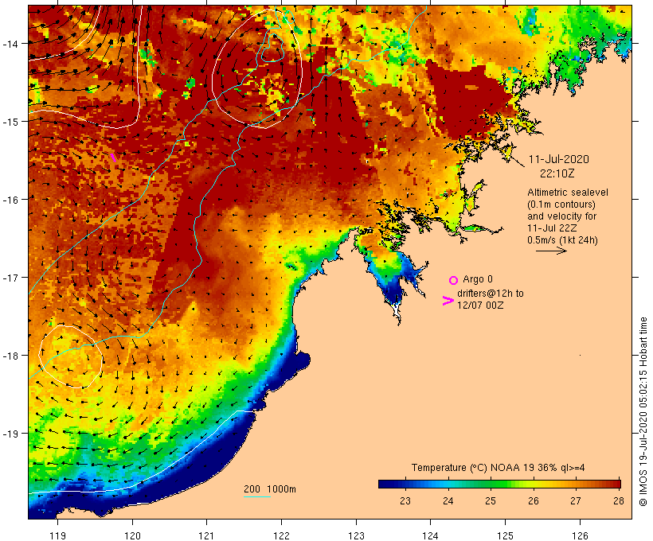Click the '22:10Z' time label
Viewport: 653px width, 541px height.
click(x=557, y=173)
